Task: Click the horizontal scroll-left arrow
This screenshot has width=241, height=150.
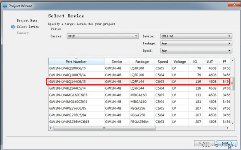Action: pyautogui.click(x=51, y=128)
